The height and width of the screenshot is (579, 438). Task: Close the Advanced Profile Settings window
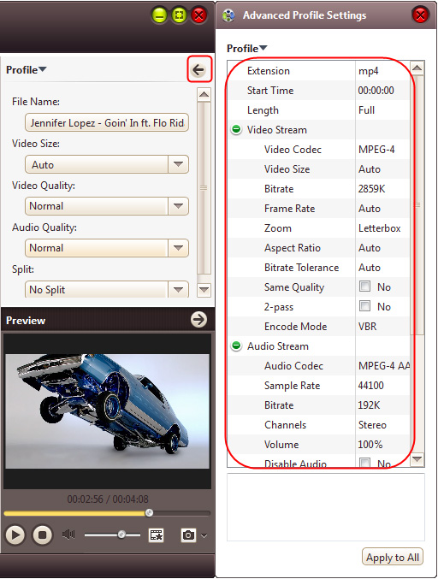420,15
